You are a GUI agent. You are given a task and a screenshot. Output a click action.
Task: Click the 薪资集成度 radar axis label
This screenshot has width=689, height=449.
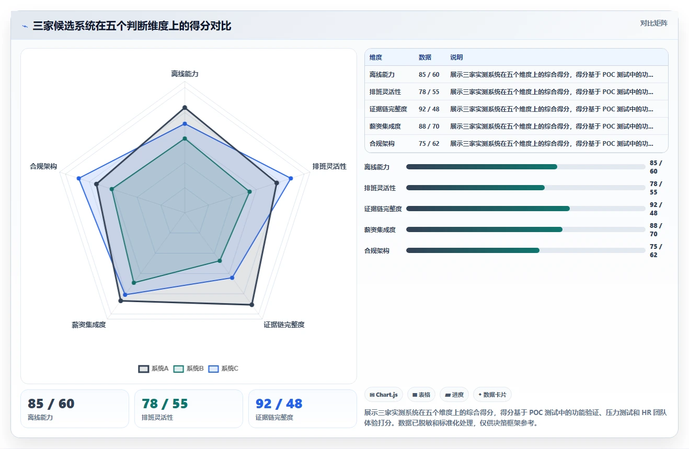89,325
